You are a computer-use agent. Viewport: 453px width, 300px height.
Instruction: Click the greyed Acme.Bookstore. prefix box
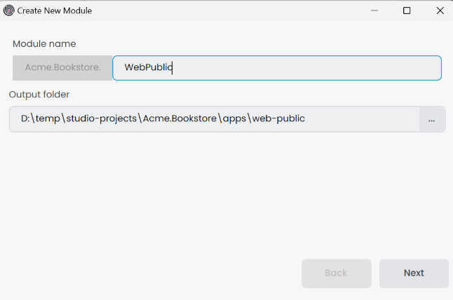pos(62,68)
